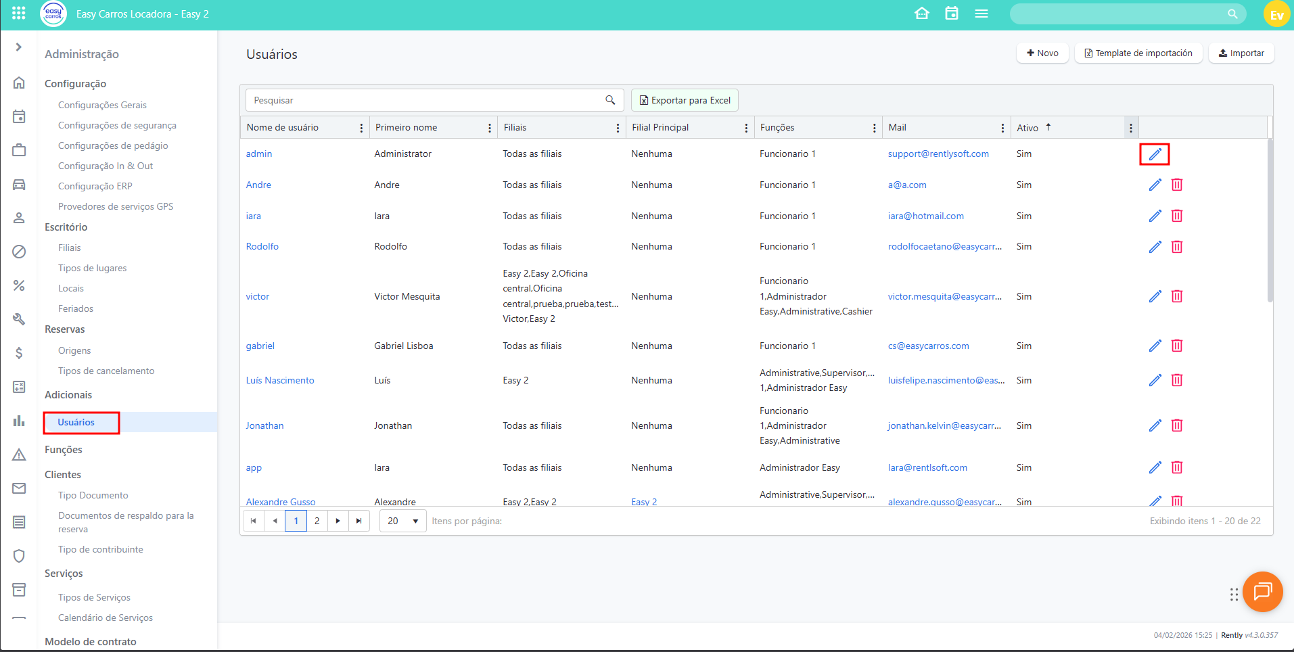Image resolution: width=1294 pixels, height=652 pixels.
Task: Delete the Andre user with trash icon
Action: click(1177, 185)
